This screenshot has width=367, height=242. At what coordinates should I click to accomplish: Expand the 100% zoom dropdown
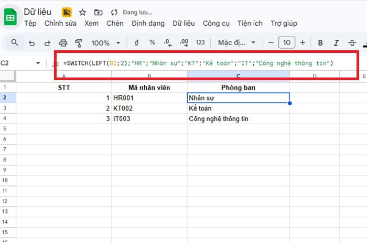[106, 43]
